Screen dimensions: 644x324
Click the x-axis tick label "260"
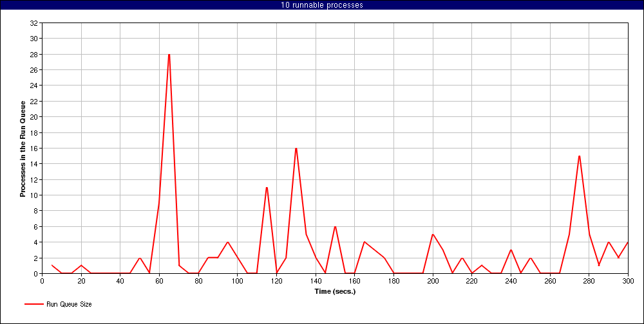(x=549, y=282)
